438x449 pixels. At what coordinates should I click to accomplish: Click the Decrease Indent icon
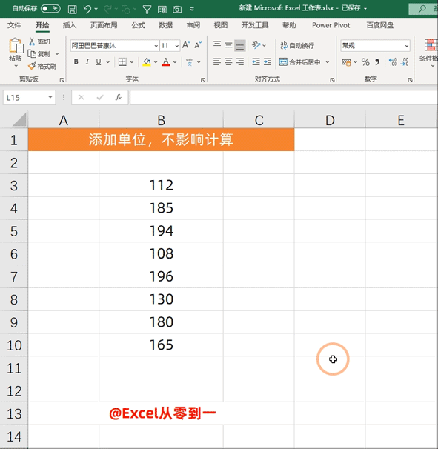coord(256,61)
